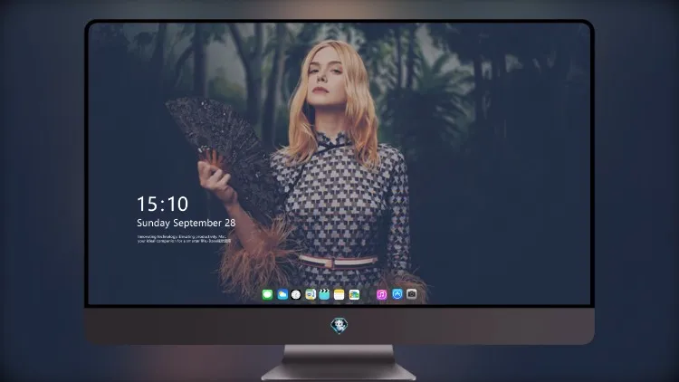Open the yellow Notes app
The height and width of the screenshot is (382, 679).
pos(339,294)
